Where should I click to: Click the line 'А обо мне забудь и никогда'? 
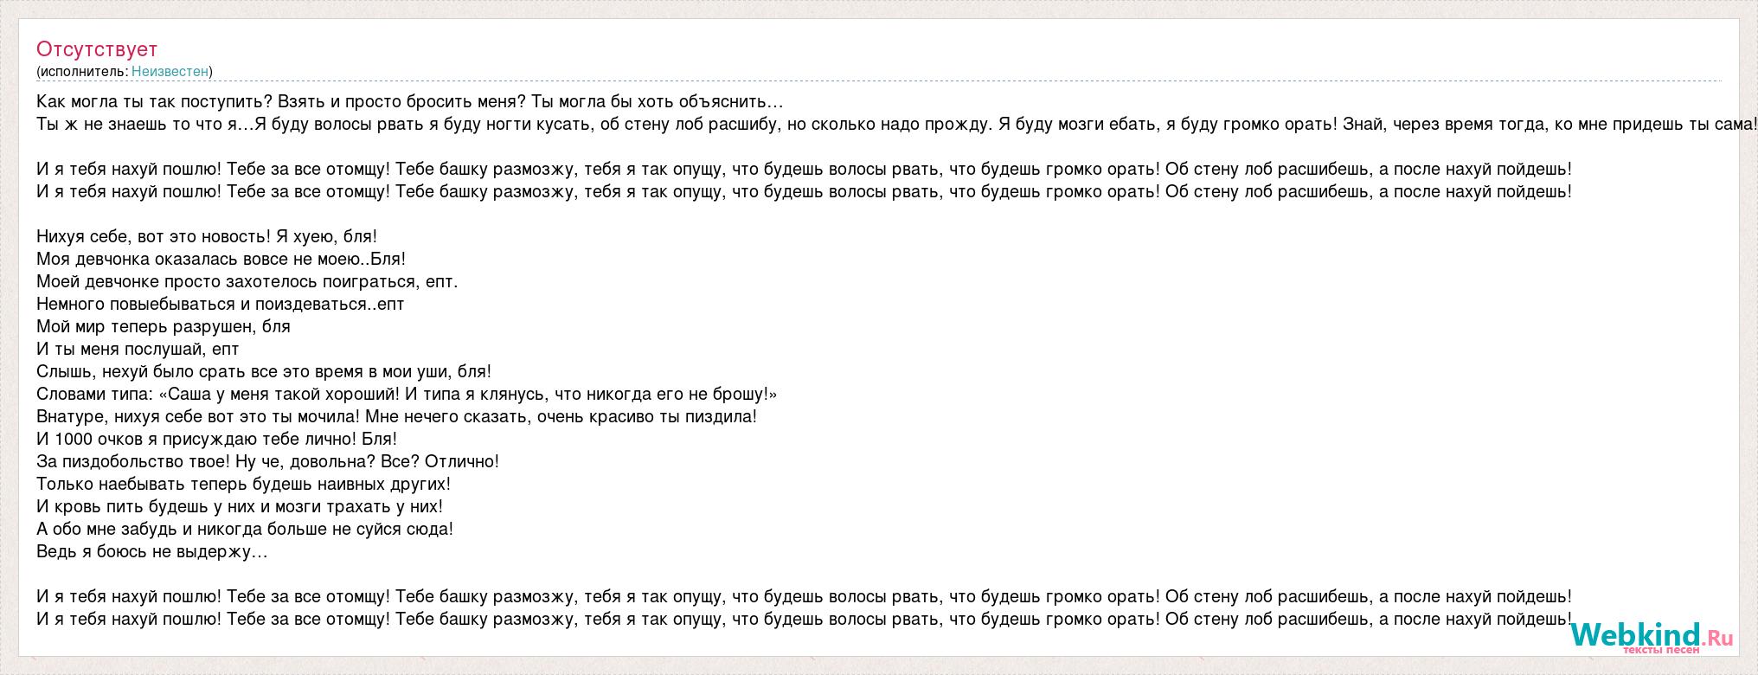pos(245,530)
